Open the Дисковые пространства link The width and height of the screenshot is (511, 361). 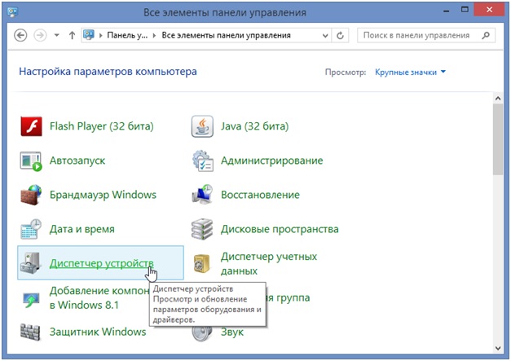click(x=280, y=229)
